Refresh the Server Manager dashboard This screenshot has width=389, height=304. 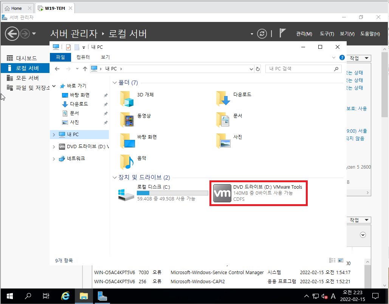[x=262, y=34]
